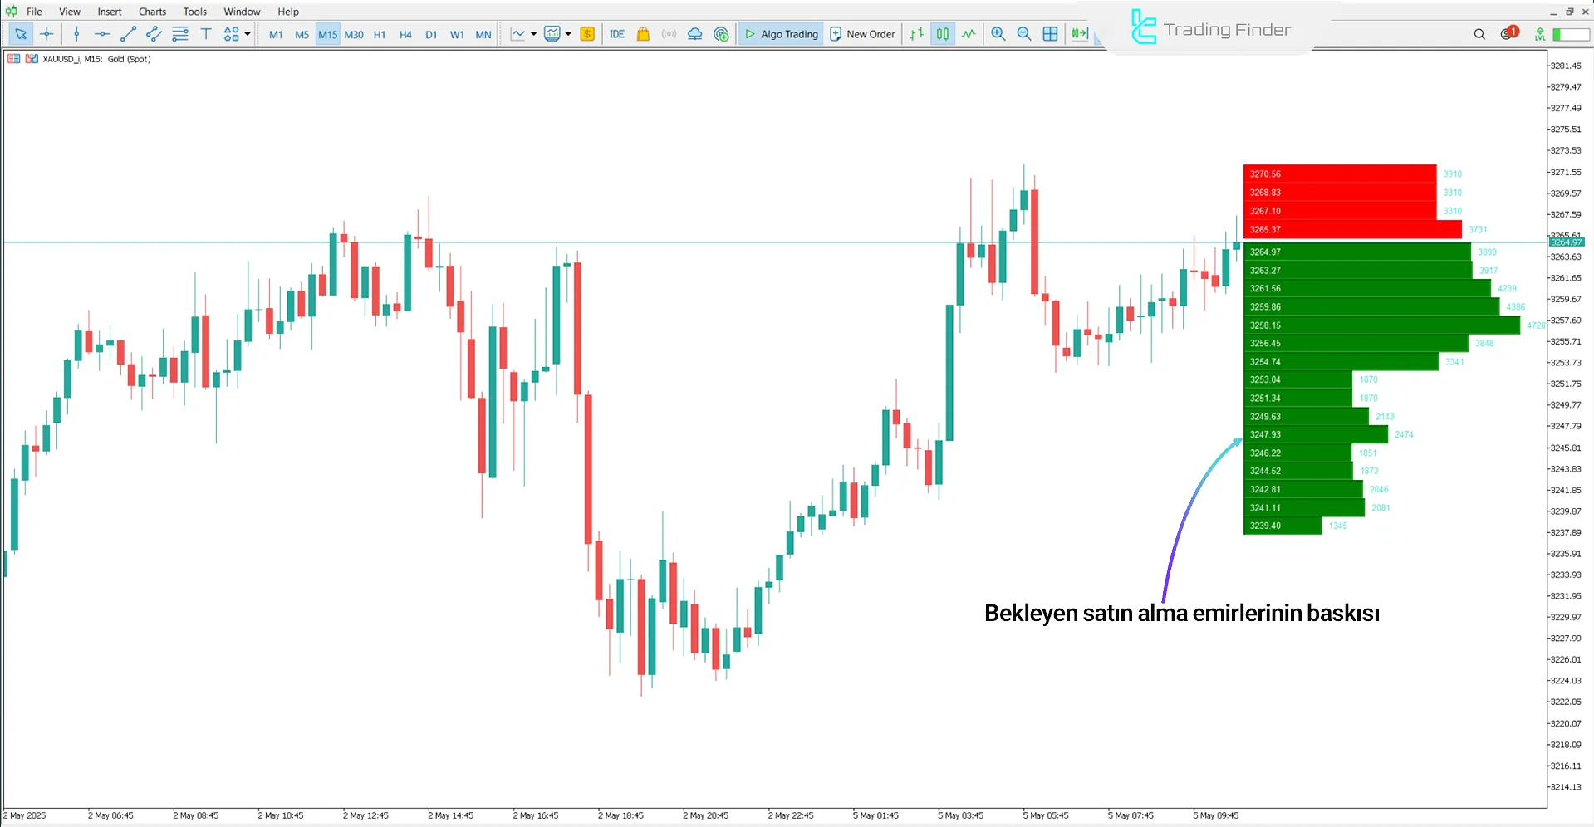Zoom in on the chart
The image size is (1594, 827).
click(998, 34)
